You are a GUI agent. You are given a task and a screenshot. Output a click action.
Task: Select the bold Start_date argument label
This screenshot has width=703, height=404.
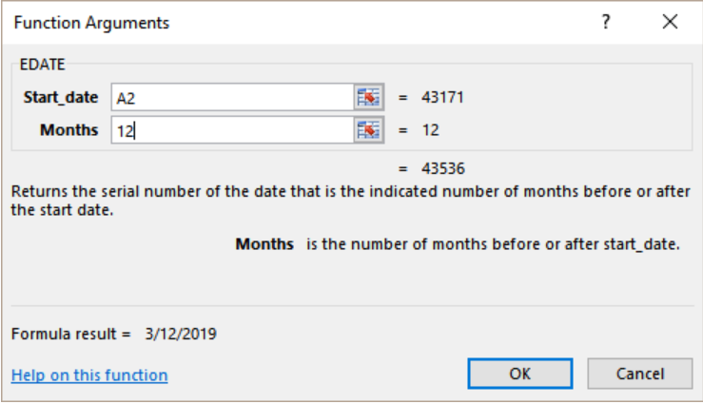tap(61, 97)
